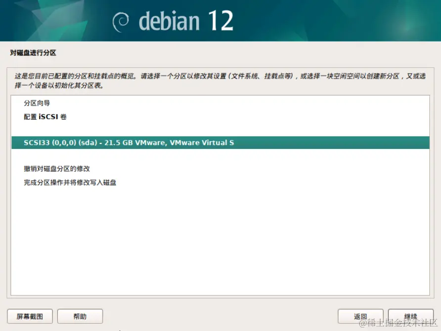
Task: Continue installation with the 继续 button
Action: 411,316
